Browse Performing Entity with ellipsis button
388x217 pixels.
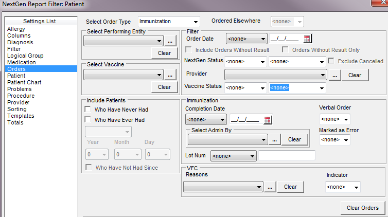[170, 41]
